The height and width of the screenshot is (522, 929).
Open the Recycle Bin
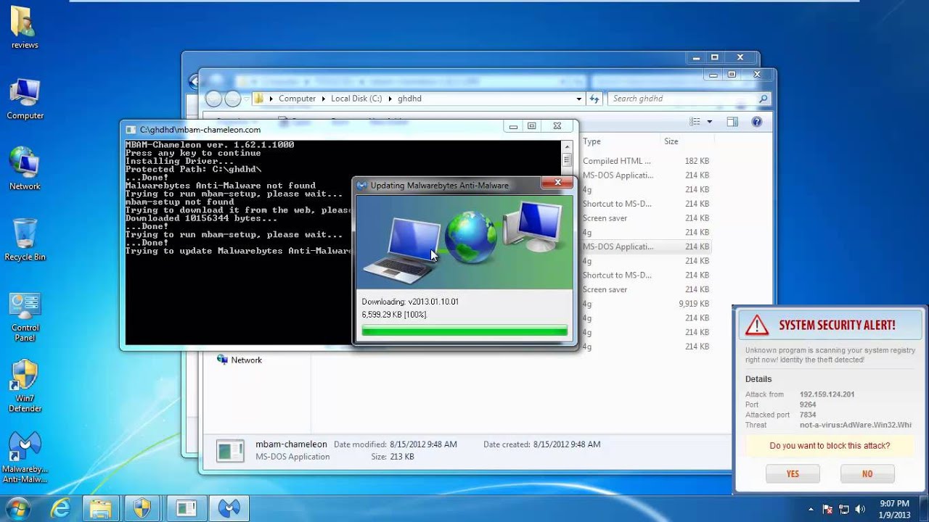pyautogui.click(x=25, y=240)
